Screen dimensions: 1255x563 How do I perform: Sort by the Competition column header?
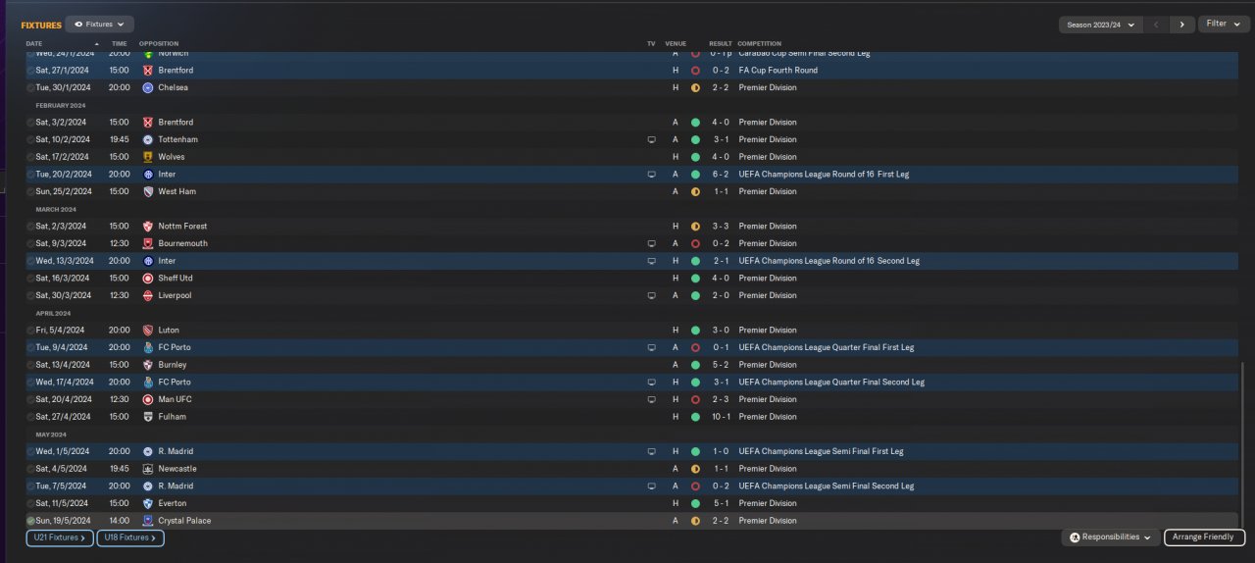pos(760,44)
